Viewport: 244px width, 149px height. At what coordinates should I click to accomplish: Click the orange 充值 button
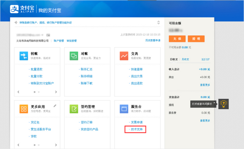click(x=177, y=39)
